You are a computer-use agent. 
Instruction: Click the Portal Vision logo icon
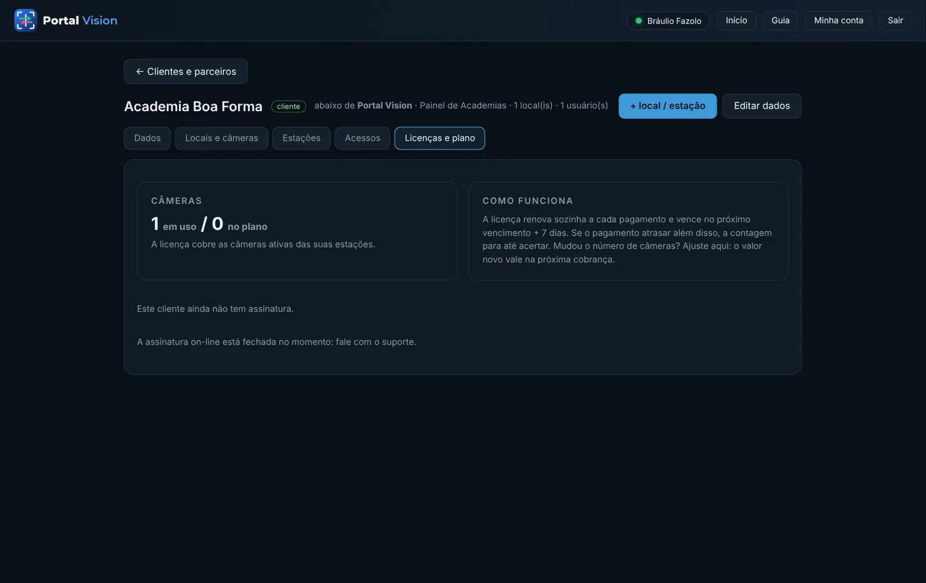(25, 20)
